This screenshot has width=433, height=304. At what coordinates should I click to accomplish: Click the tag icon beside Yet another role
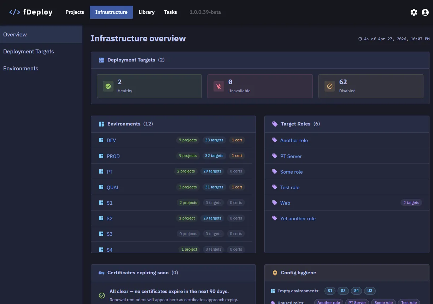[x=275, y=218]
